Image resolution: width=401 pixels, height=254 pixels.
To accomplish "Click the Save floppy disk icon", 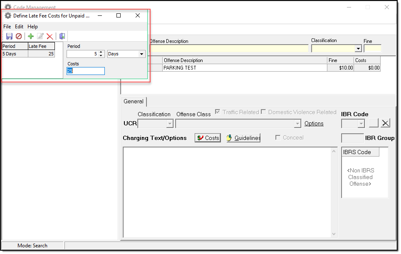I will (9, 36).
